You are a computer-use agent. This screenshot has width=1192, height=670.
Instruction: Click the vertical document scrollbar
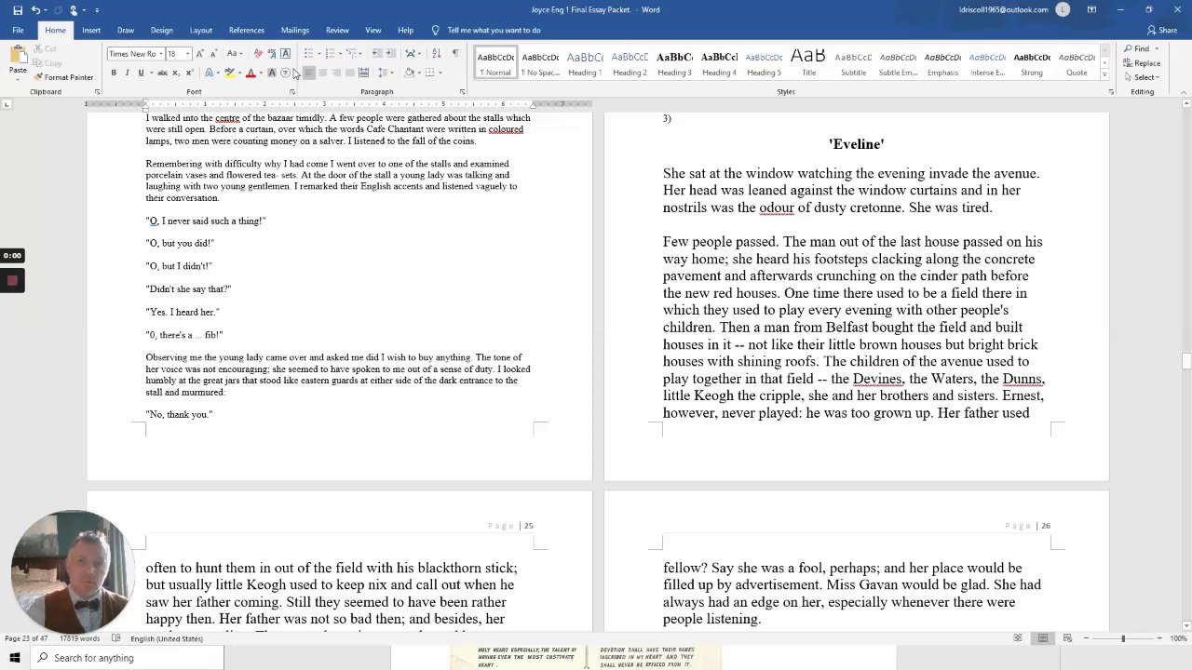coord(1185,363)
